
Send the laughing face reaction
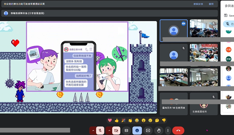click(x=137, y=120)
